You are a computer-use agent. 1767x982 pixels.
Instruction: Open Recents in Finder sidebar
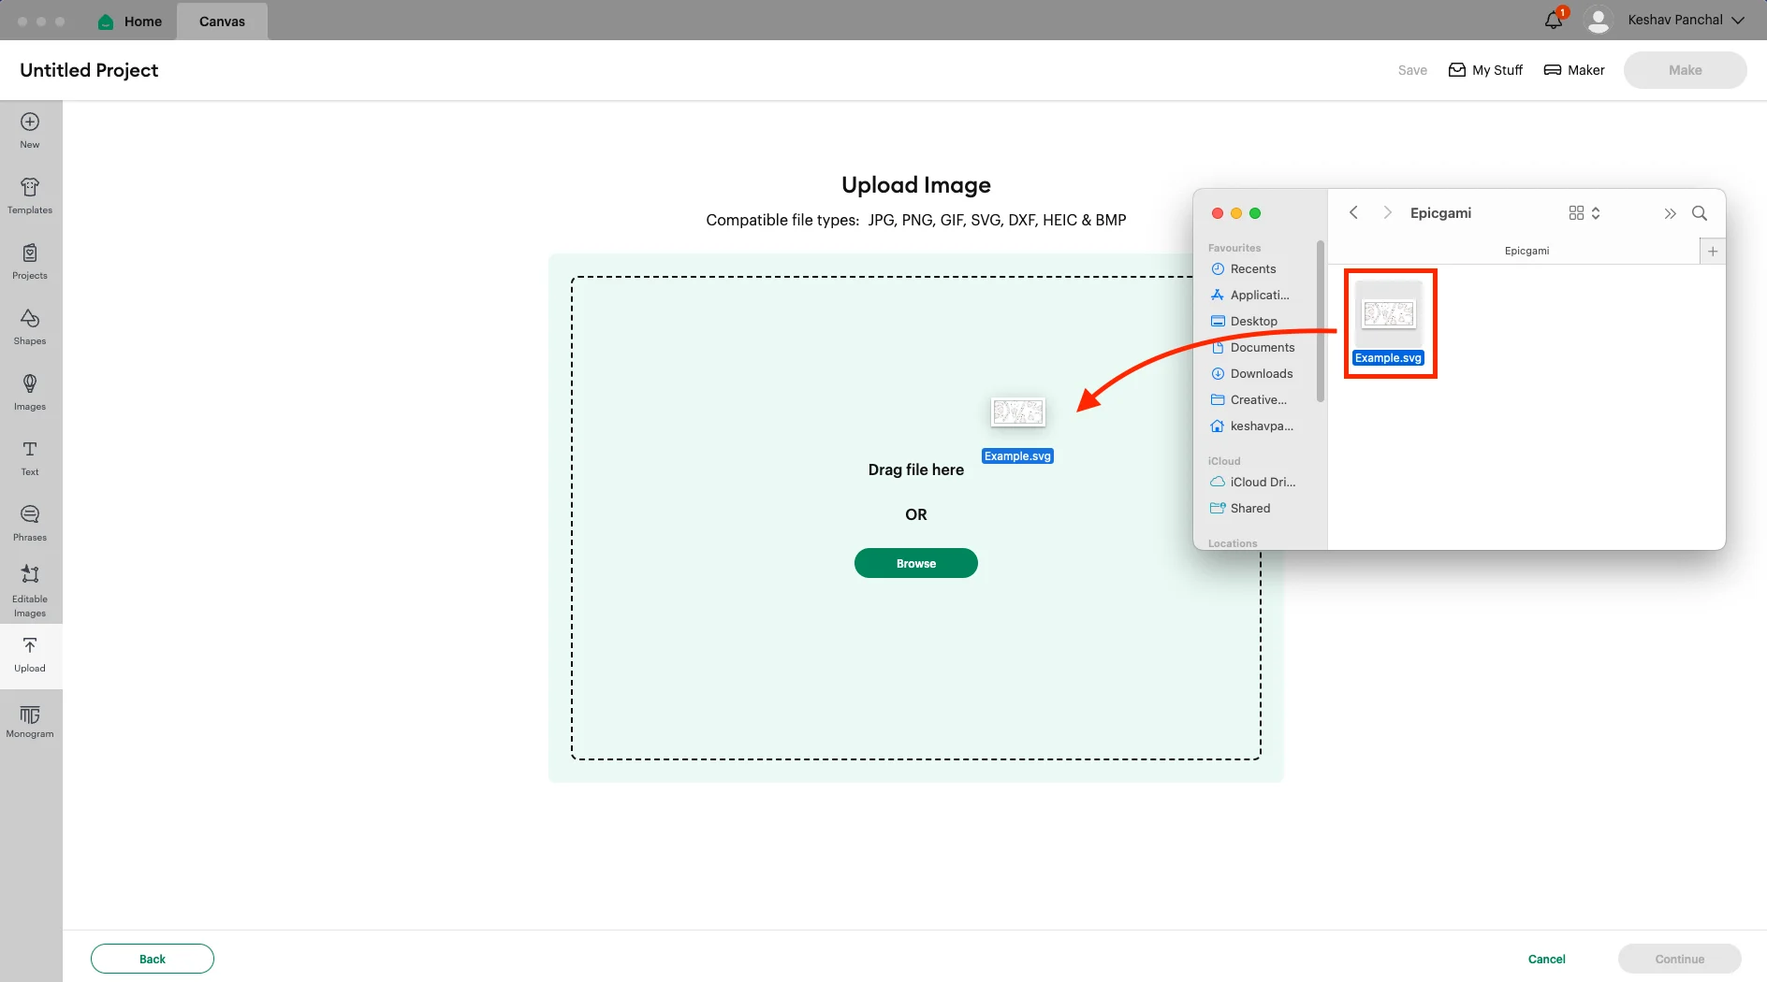pyautogui.click(x=1244, y=269)
